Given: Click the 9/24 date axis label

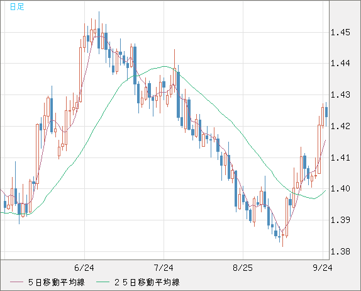Looking at the screenshot, I should (x=323, y=268).
